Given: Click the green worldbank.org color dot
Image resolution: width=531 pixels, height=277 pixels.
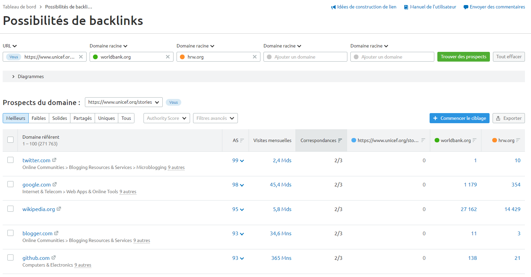Looking at the screenshot, I should (95, 57).
